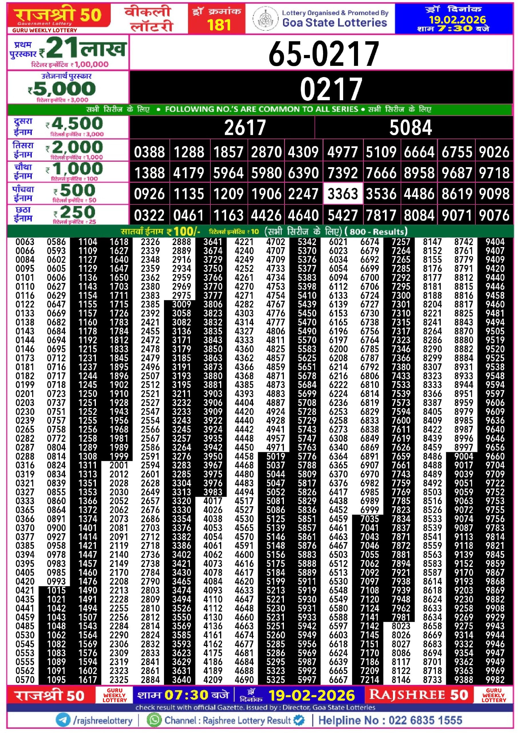Select consolation prize number 0217
Screen dimensions: 518x733
[x=331, y=89]
